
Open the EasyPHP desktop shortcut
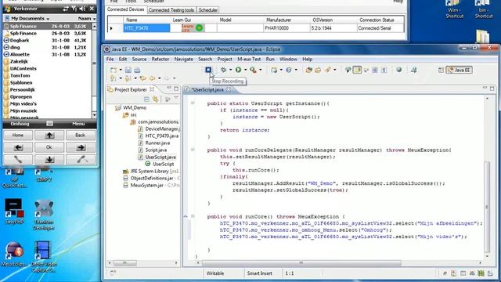click(x=14, y=211)
